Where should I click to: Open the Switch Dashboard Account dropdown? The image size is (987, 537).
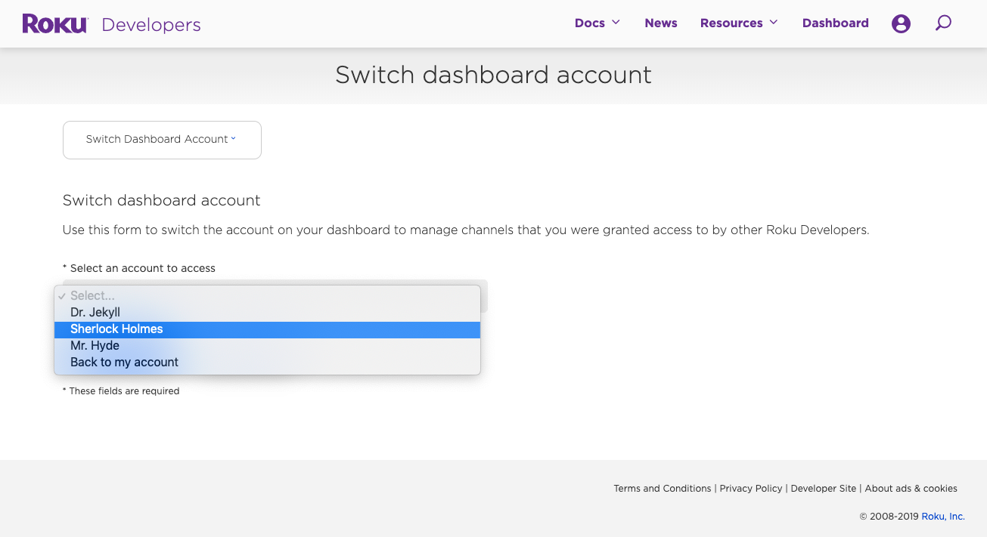pos(161,140)
